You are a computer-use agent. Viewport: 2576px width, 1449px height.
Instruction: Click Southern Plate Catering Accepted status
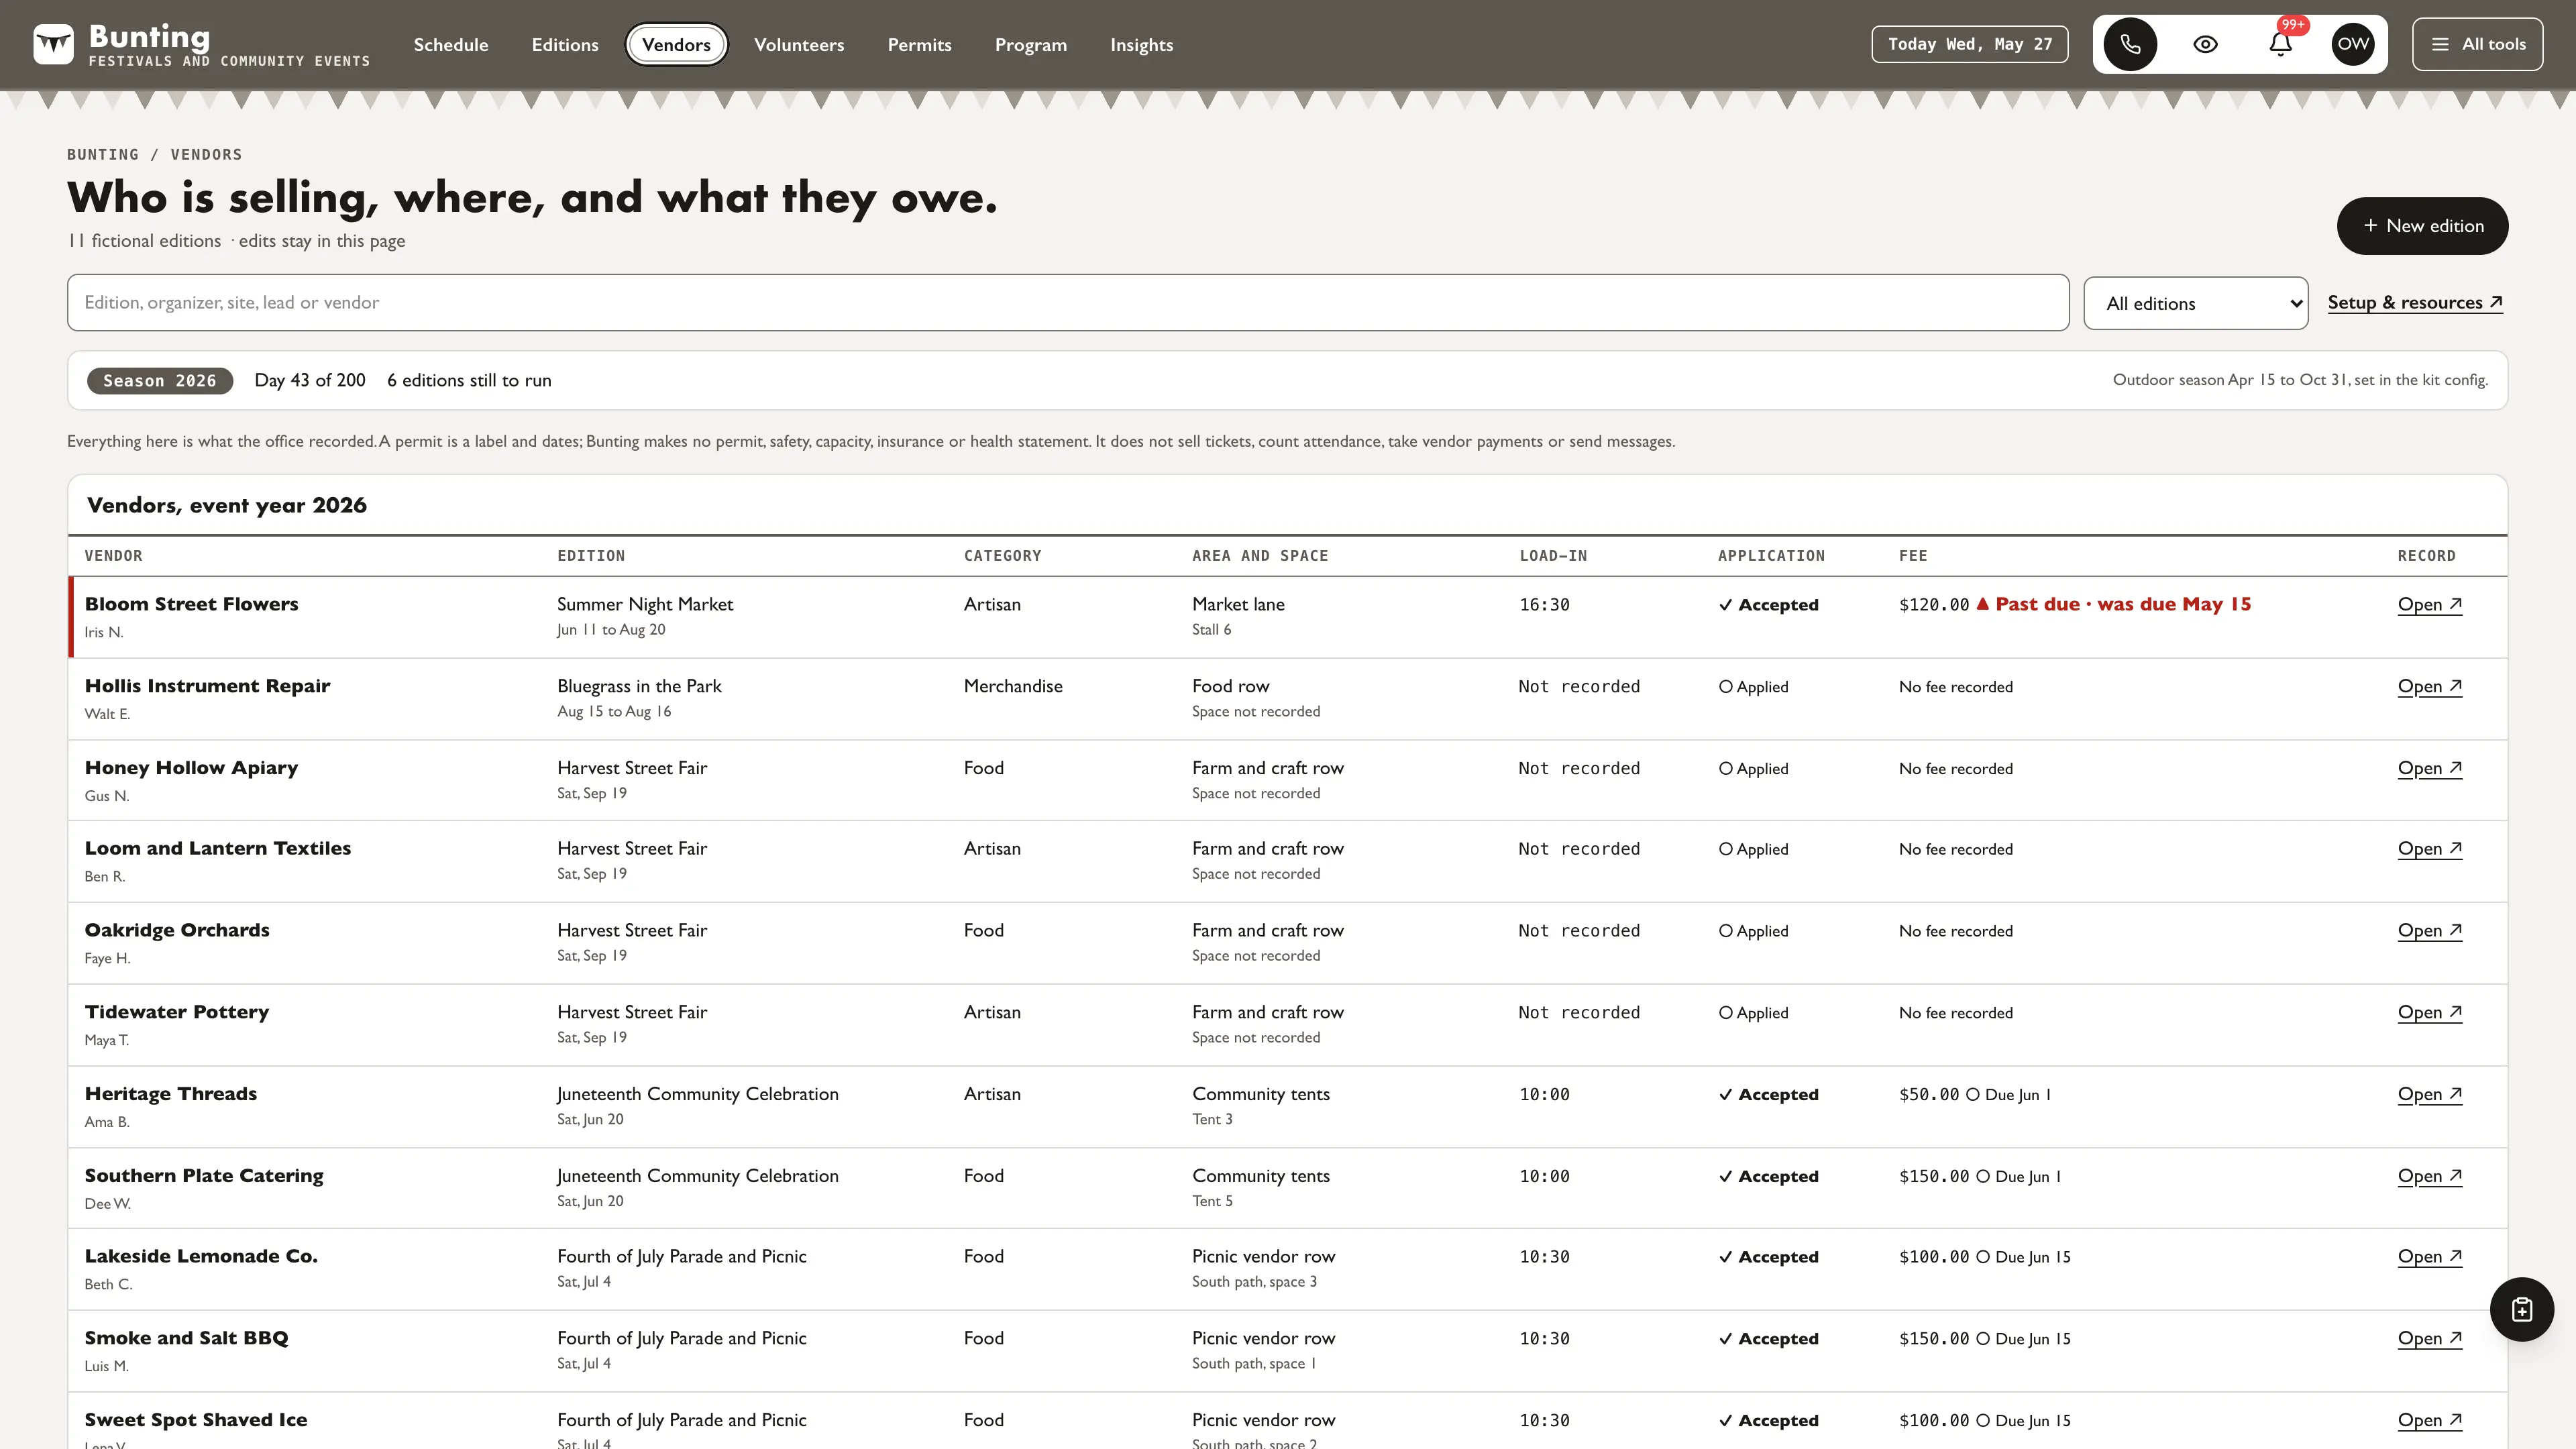click(1768, 1176)
